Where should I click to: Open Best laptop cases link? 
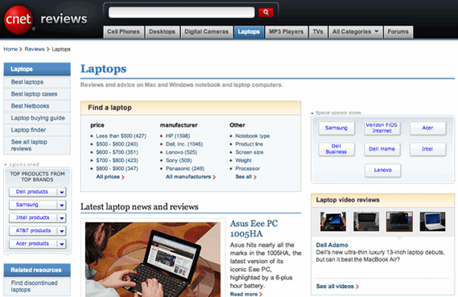[x=34, y=94]
